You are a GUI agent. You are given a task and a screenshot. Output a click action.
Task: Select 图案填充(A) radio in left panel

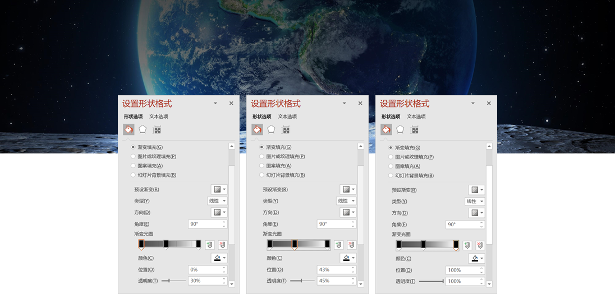click(x=134, y=166)
